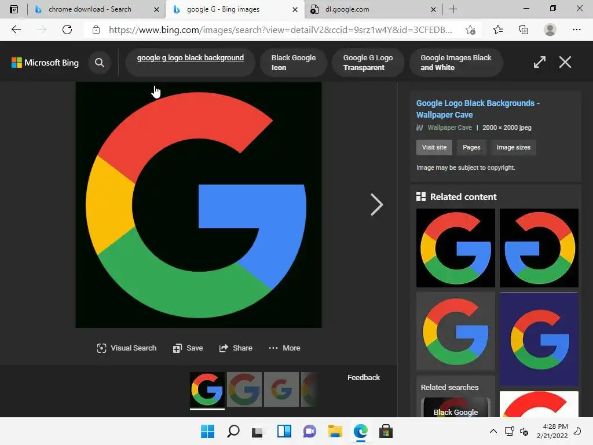Open the Settings and more ellipsis menu

[576, 30]
